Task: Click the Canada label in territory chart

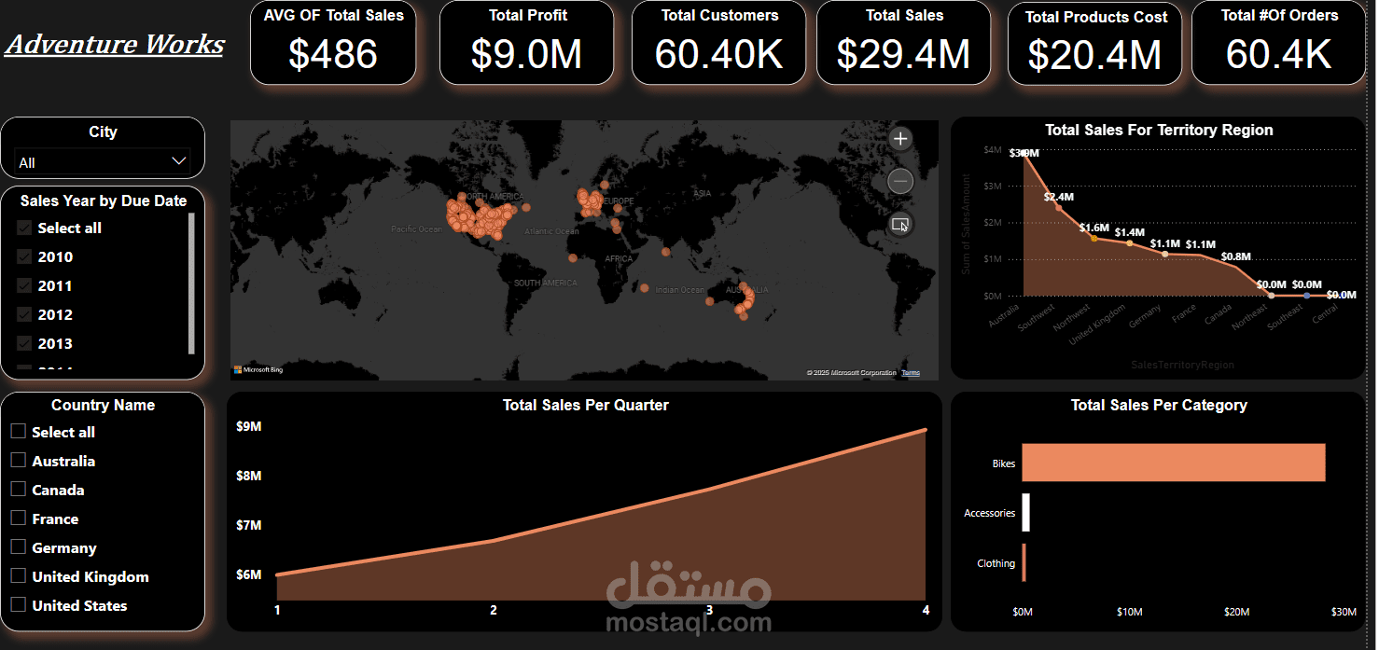Action: coord(1218,312)
